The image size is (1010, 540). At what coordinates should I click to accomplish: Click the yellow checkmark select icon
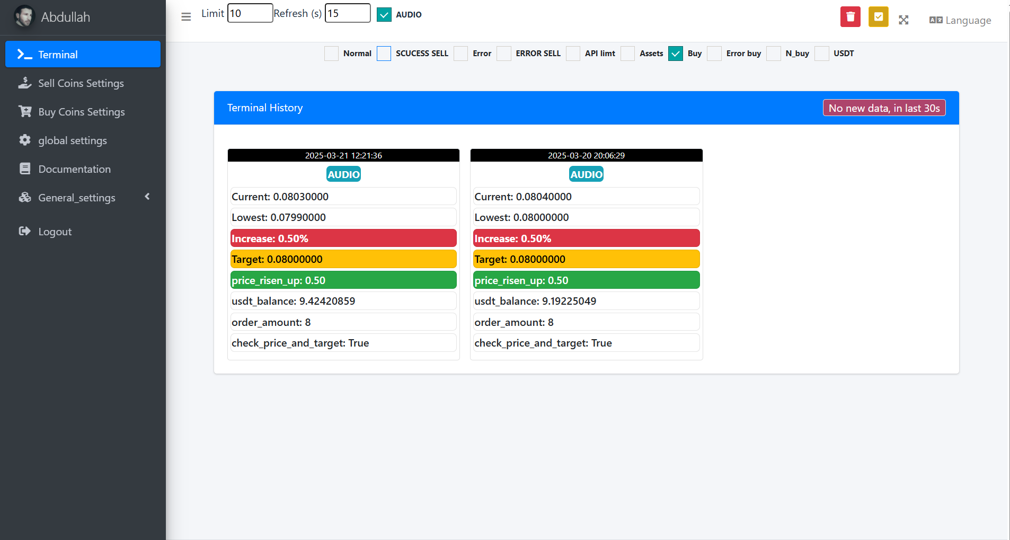[878, 16]
